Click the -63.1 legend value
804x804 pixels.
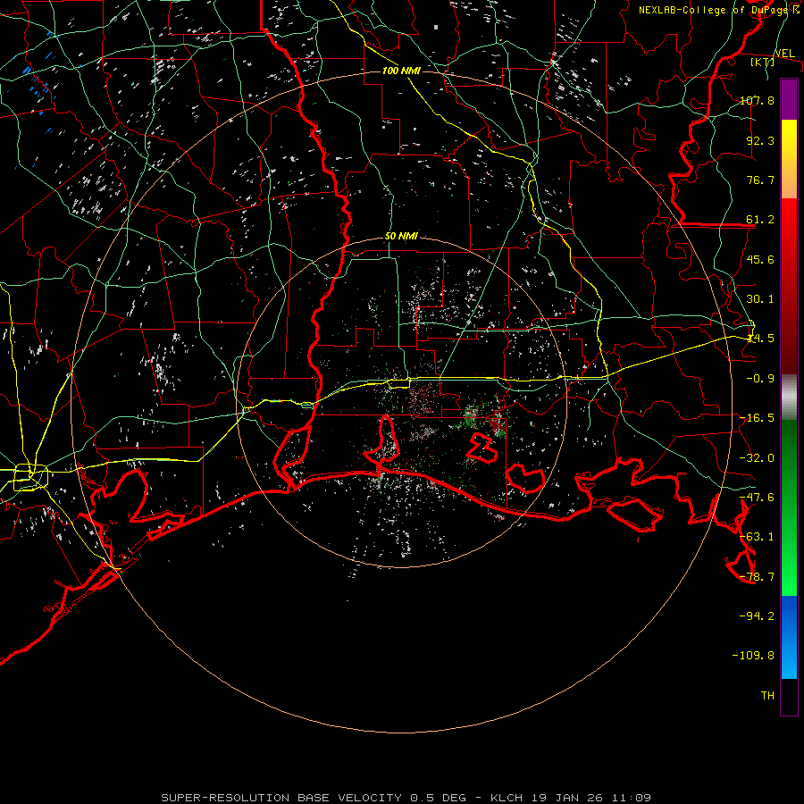pyautogui.click(x=757, y=537)
